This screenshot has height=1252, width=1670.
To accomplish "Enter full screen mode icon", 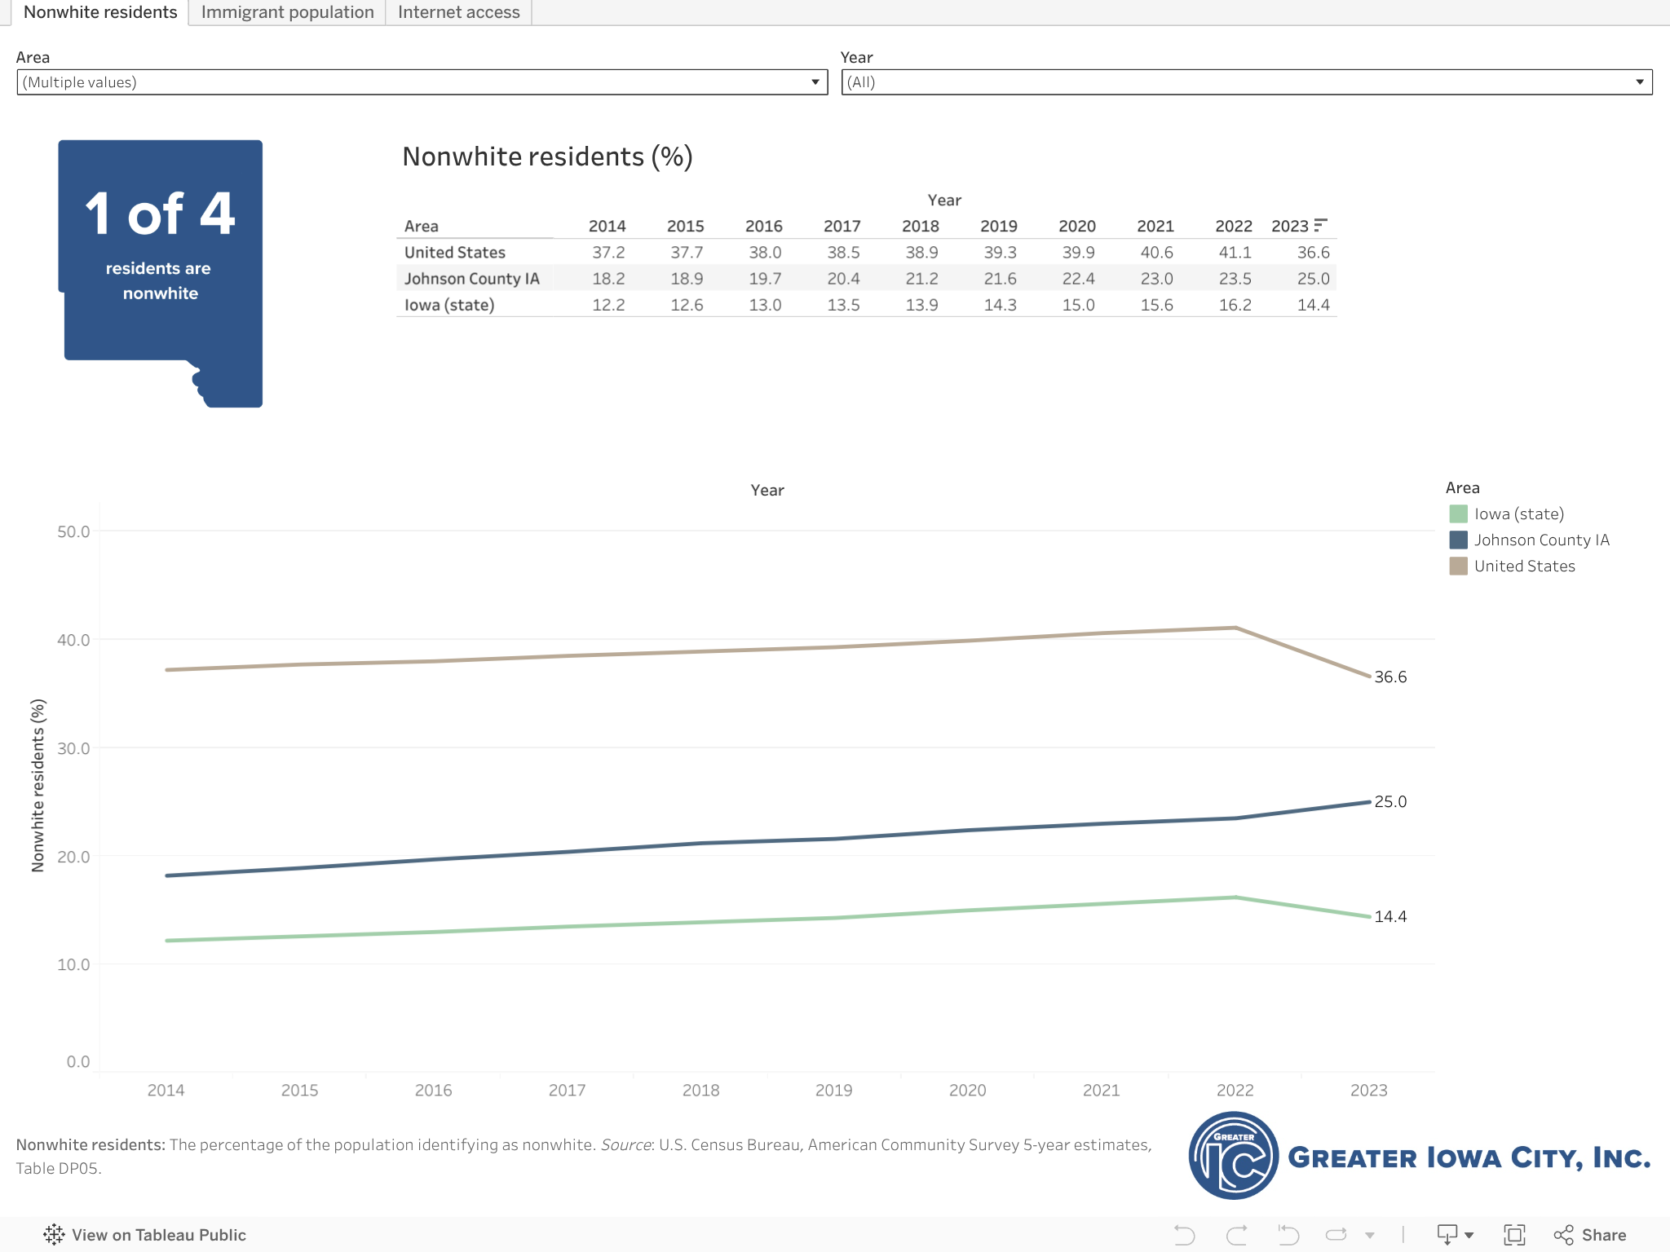I will [x=1514, y=1235].
